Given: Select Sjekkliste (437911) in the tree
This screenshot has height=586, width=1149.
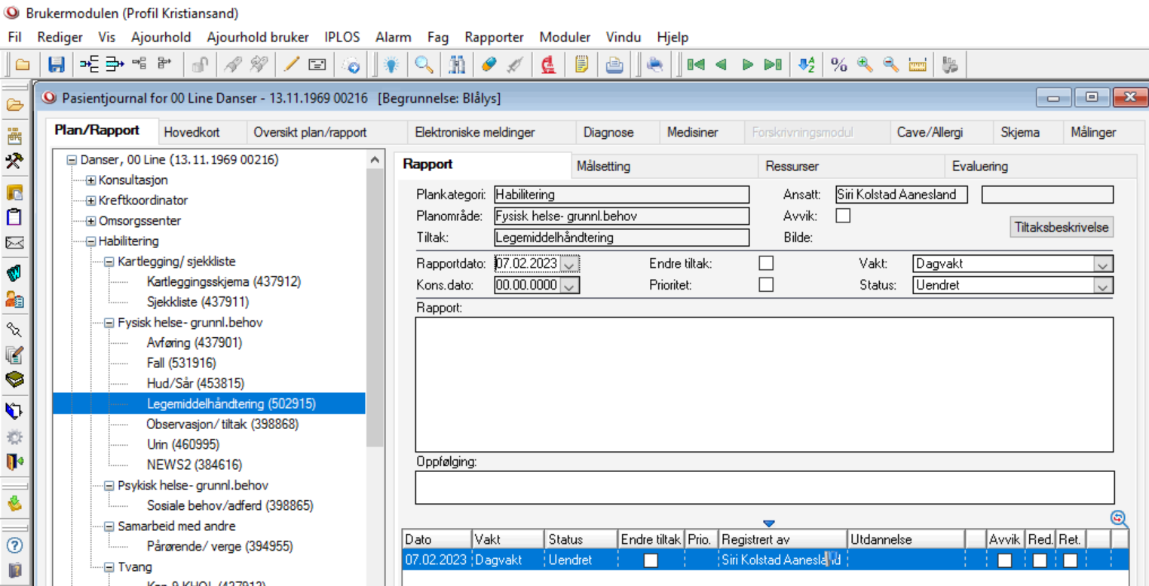Looking at the screenshot, I should (x=198, y=302).
